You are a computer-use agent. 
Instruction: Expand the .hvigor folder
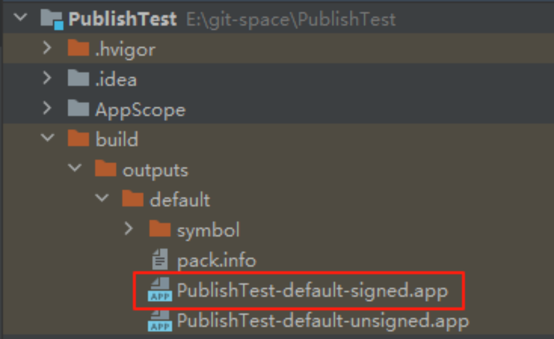(47, 48)
